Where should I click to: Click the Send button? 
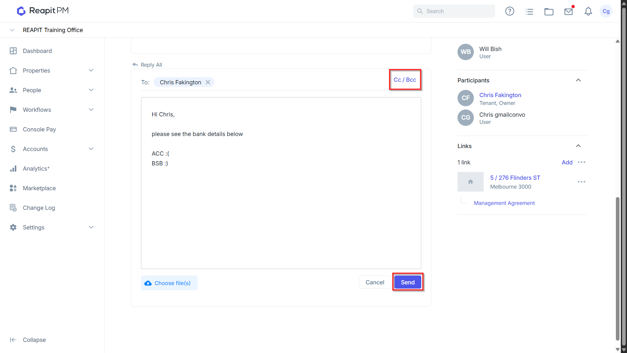(x=408, y=282)
